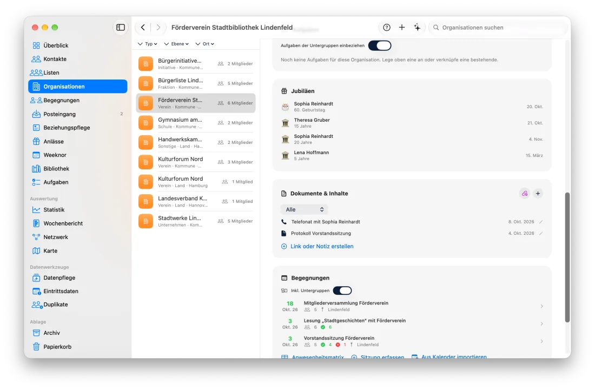Click the plus icon in top toolbar
This screenshot has width=595, height=390.
(x=402, y=27)
